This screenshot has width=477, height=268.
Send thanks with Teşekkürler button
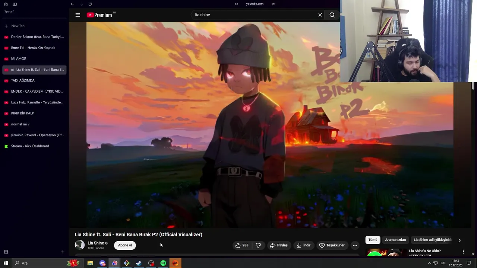[x=332, y=245]
